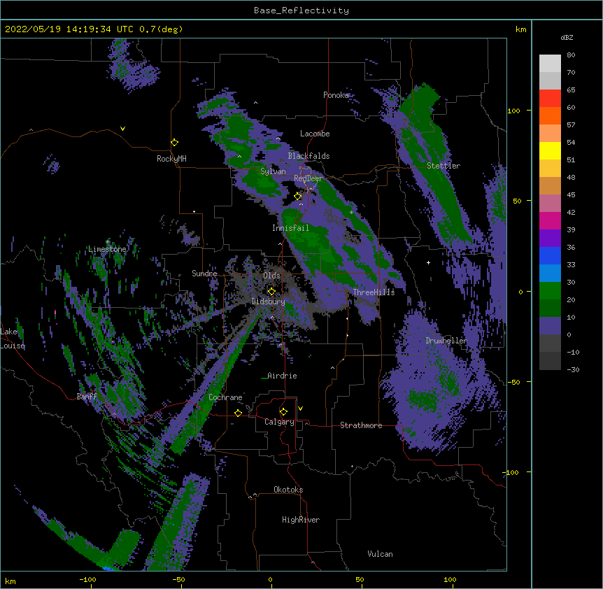Image resolution: width=603 pixels, height=589 pixels.
Task: Click the -50 tick label on right axis
Action: click(x=513, y=382)
